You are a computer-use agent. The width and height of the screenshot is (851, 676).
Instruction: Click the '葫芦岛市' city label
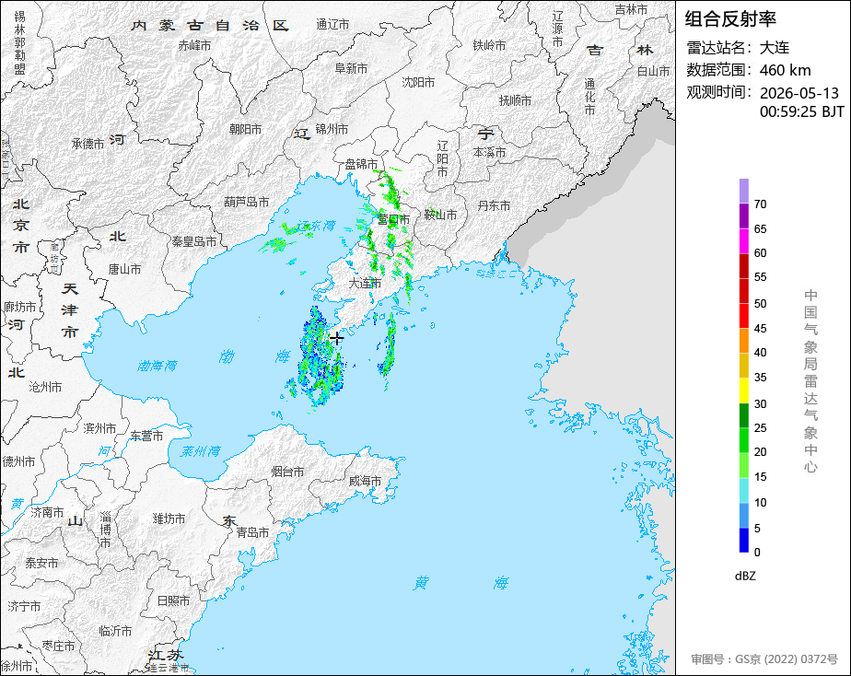(x=247, y=202)
